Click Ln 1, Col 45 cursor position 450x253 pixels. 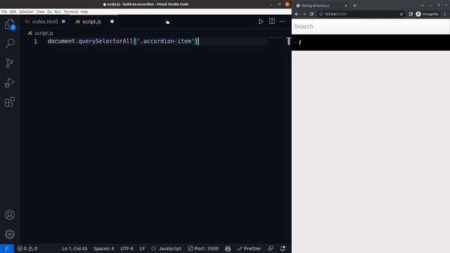click(x=75, y=248)
